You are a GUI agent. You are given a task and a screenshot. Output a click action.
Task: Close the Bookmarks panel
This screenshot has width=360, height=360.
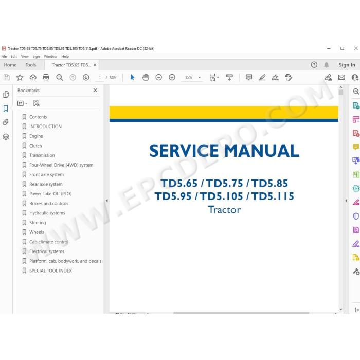pos(95,90)
